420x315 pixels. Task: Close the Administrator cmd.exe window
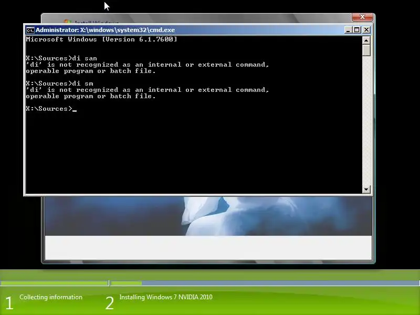click(366, 30)
